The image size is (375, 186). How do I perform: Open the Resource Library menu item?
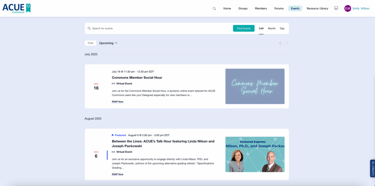(x=318, y=8)
